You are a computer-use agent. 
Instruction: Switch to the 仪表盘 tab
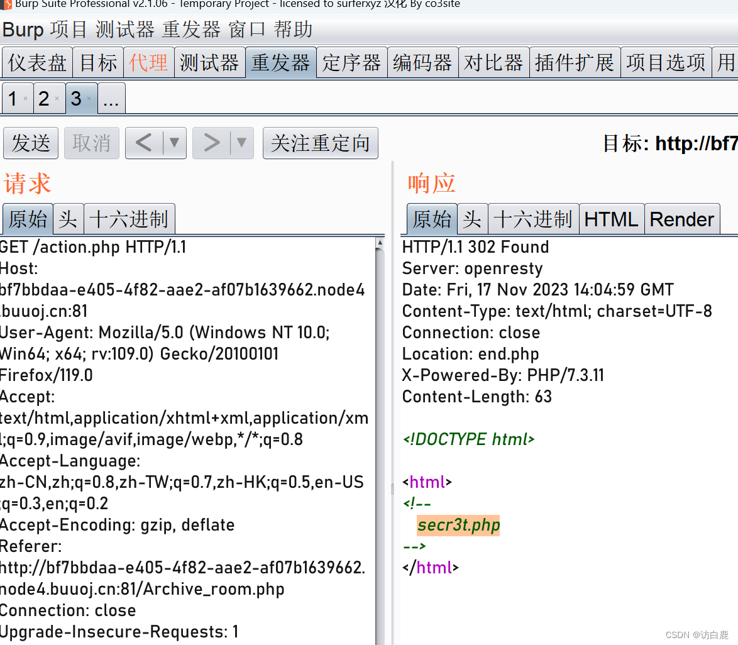tap(37, 63)
